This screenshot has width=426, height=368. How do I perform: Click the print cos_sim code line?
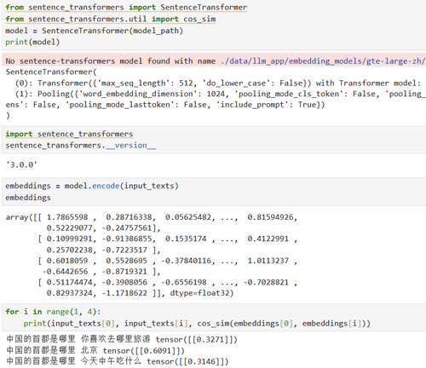(x=197, y=324)
